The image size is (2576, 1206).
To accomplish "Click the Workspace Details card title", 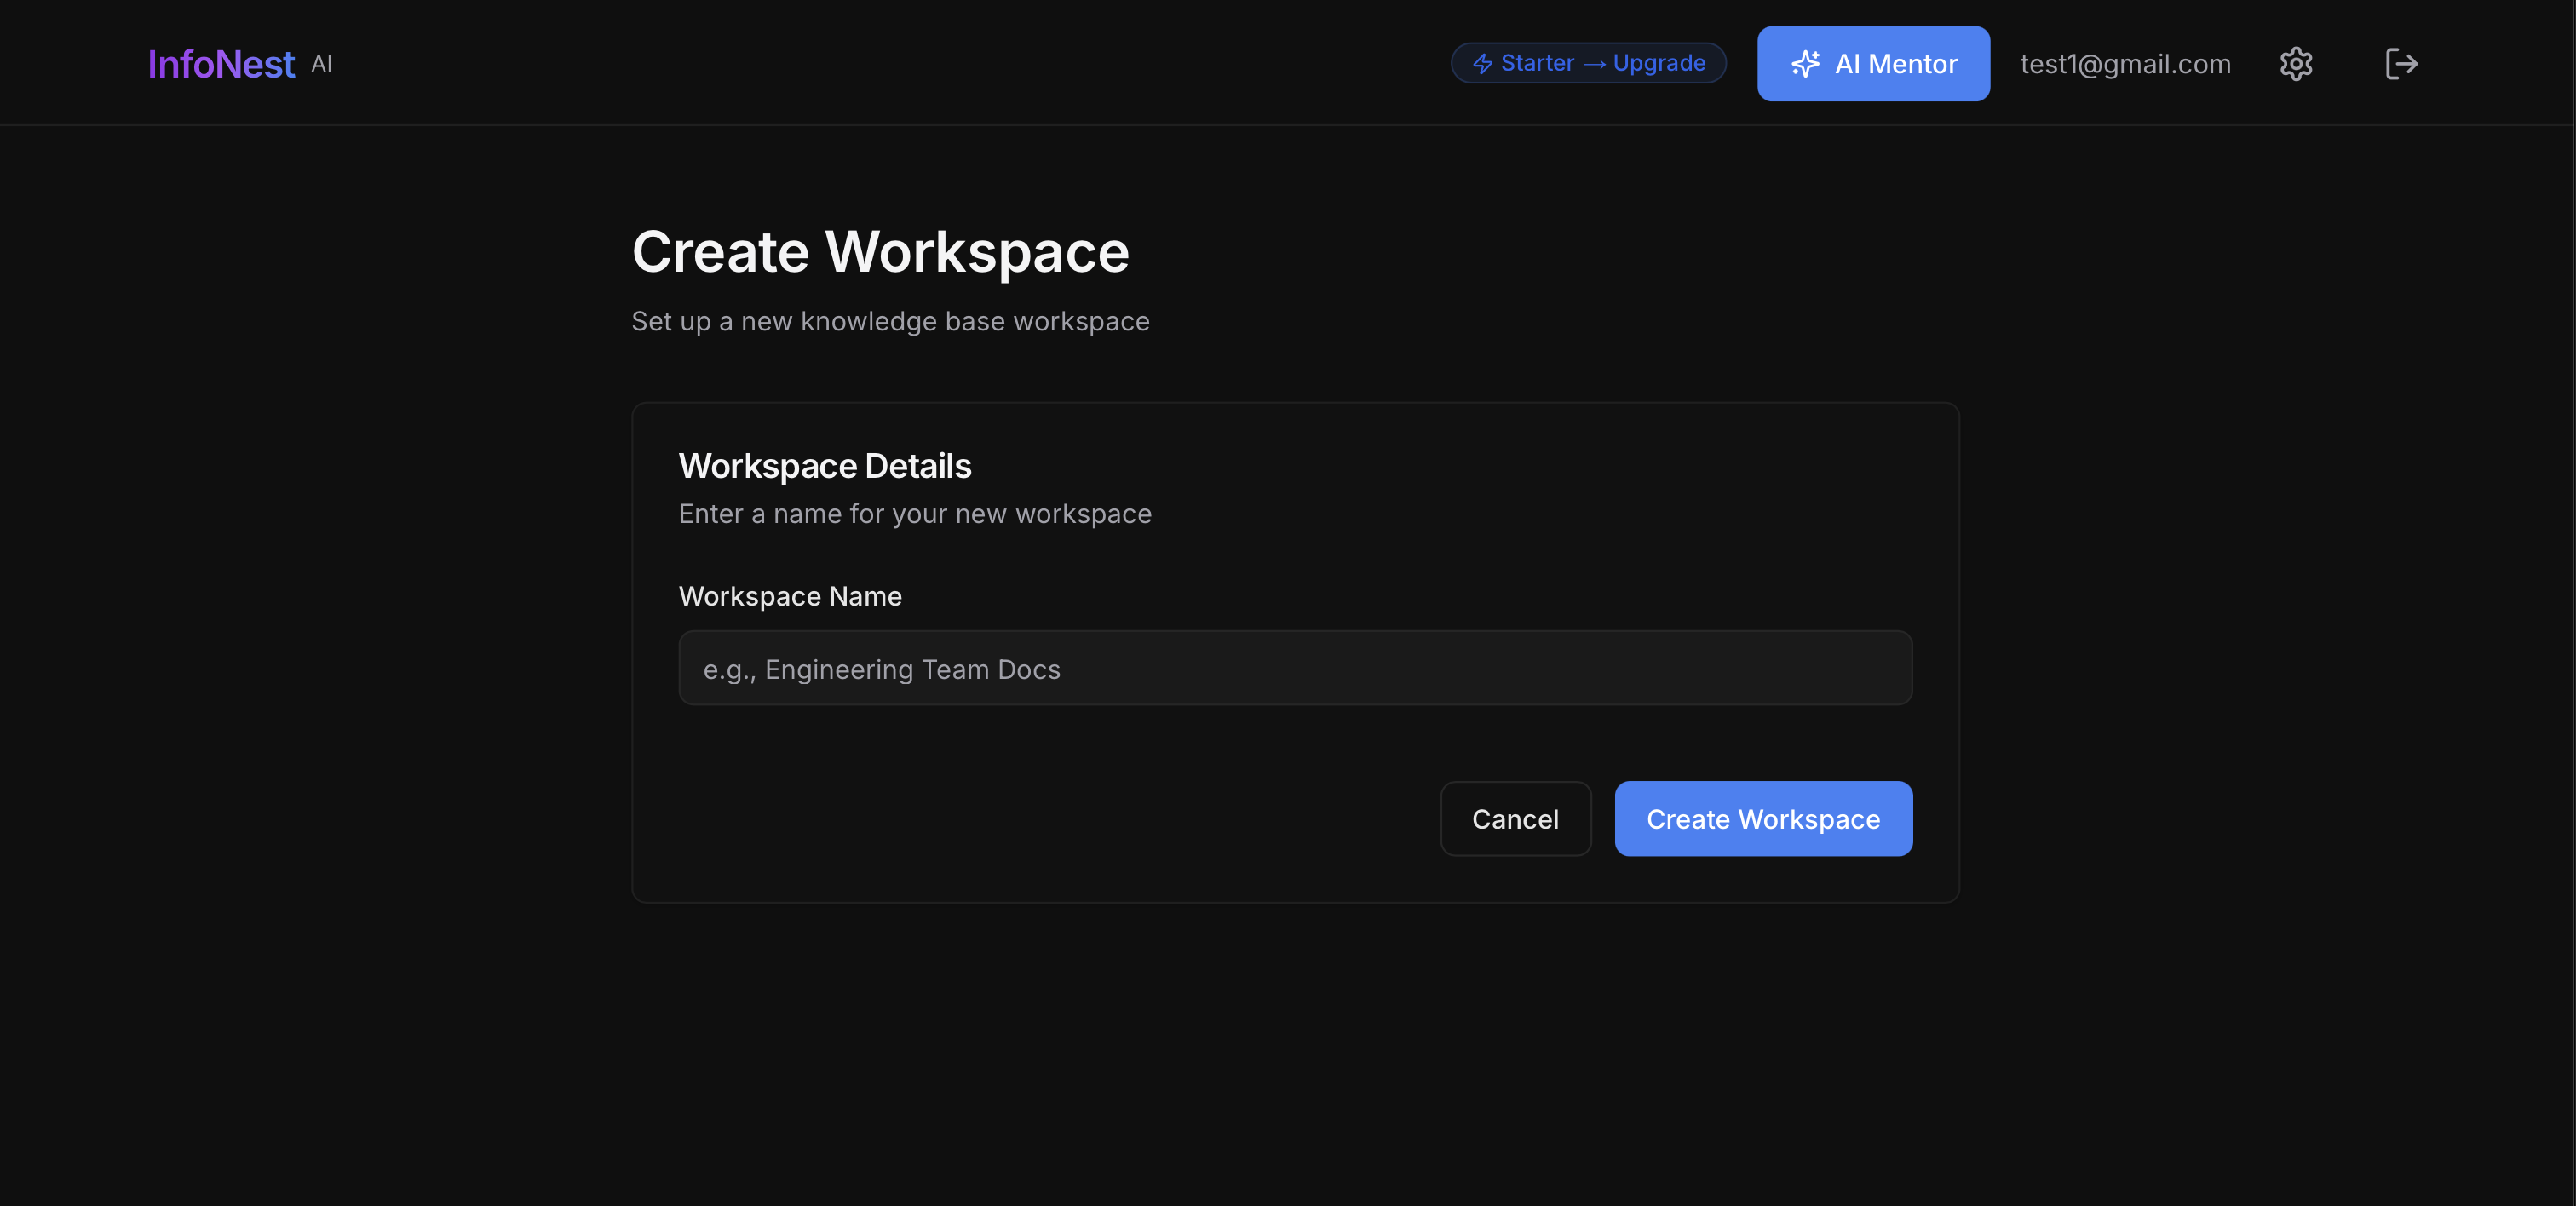I will point(825,466).
